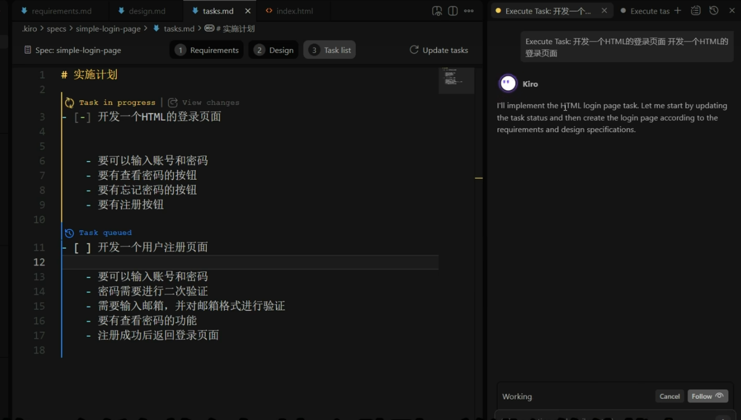
Task: Click the Follow button
Action: point(708,396)
